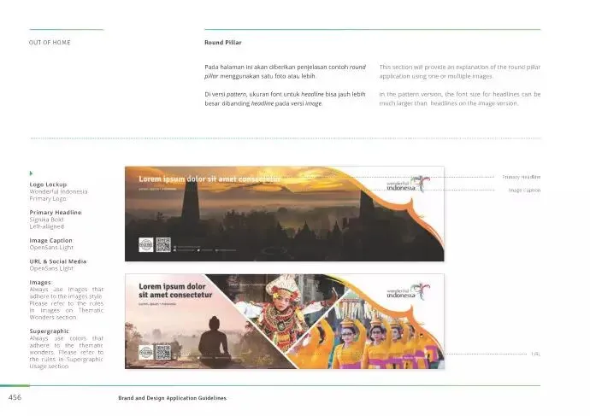Click the QR code in the bottom collage banner
The image size is (590, 416).
pos(163,352)
